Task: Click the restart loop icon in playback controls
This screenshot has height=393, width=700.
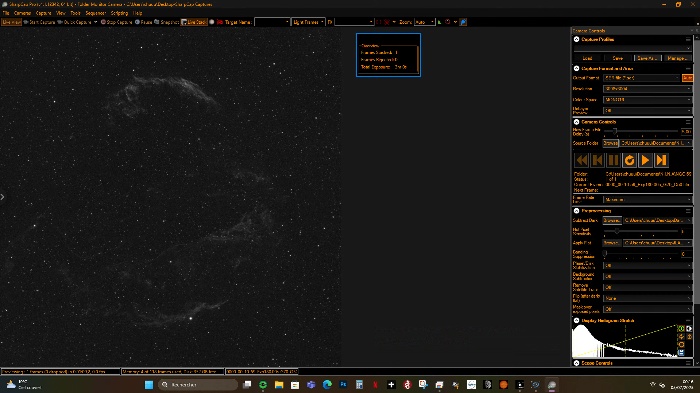Action: pyautogui.click(x=629, y=160)
